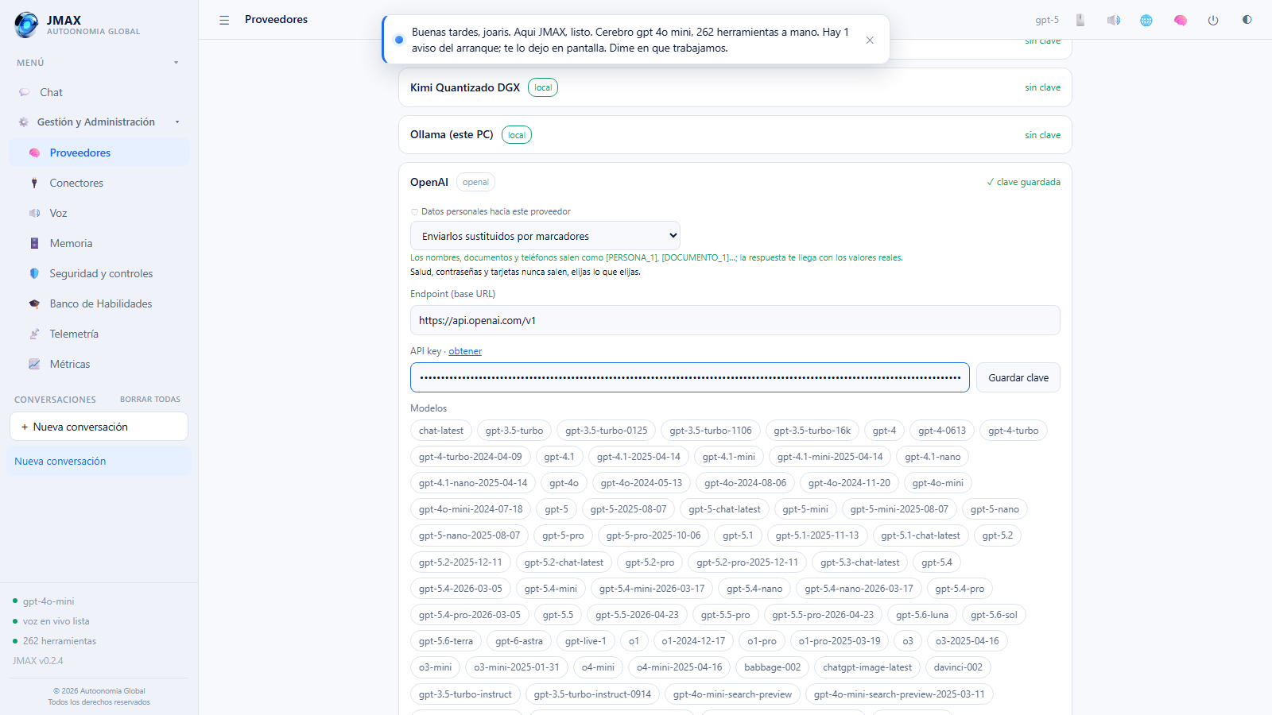Select the gpt-4o-mini model chip
Viewport: 1272px width, 715px height.
click(937, 483)
